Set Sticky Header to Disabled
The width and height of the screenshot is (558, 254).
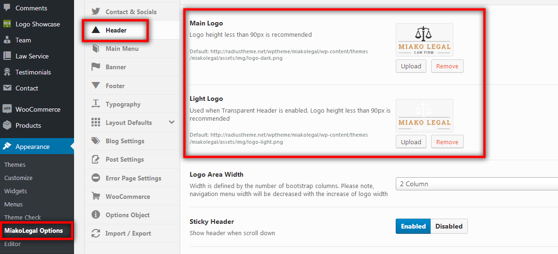click(x=449, y=226)
